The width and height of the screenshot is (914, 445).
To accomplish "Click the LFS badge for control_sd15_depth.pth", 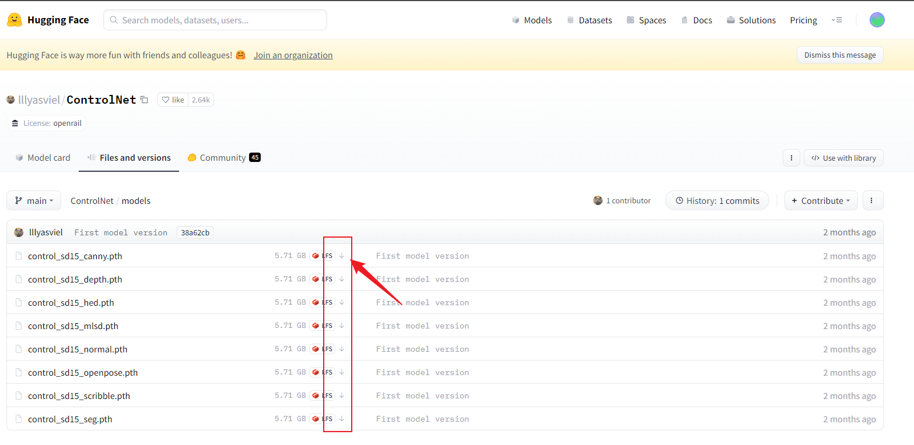I will point(323,279).
